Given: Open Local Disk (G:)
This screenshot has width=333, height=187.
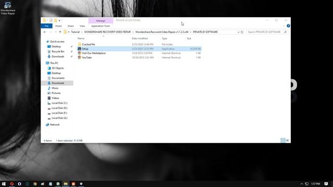Looking at the screenshot, I should pos(59,118).
